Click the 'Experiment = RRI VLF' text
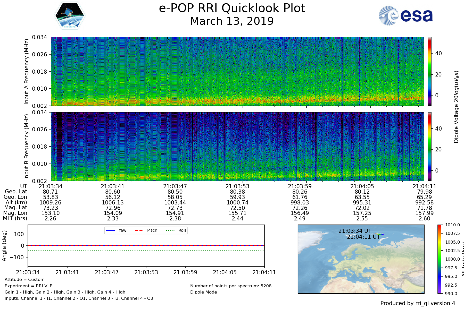Image resolution: width=464 pixels, height=309 pixels. (28, 286)
